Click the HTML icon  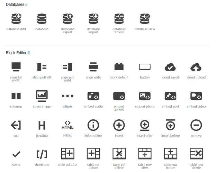pos(67,125)
